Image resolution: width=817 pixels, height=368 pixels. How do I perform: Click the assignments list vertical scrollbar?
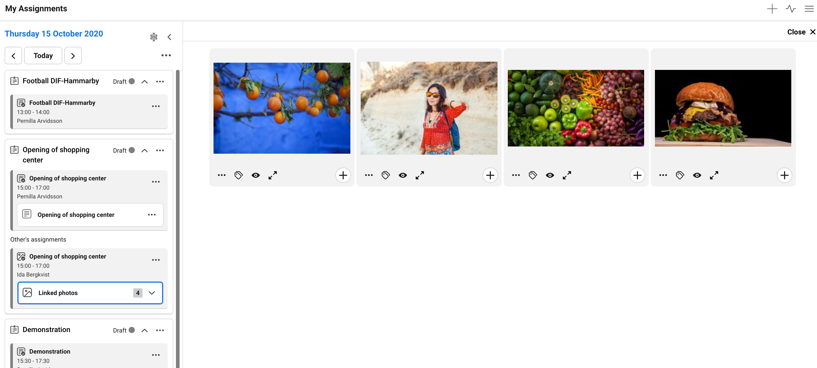click(x=177, y=219)
